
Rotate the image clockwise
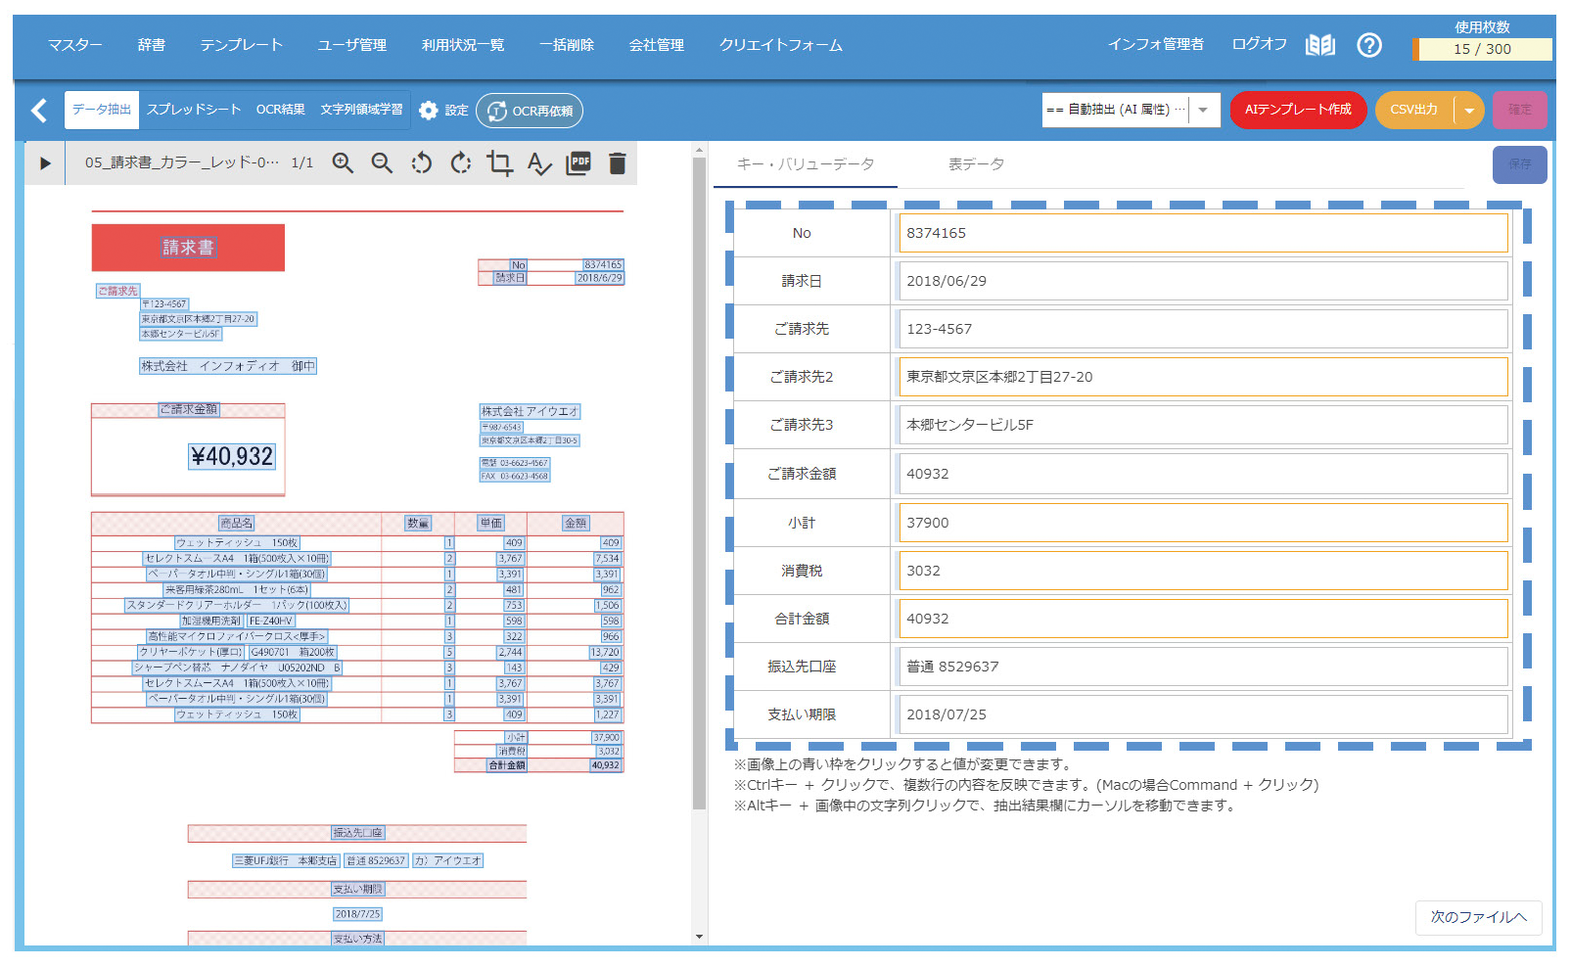pyautogui.click(x=461, y=163)
